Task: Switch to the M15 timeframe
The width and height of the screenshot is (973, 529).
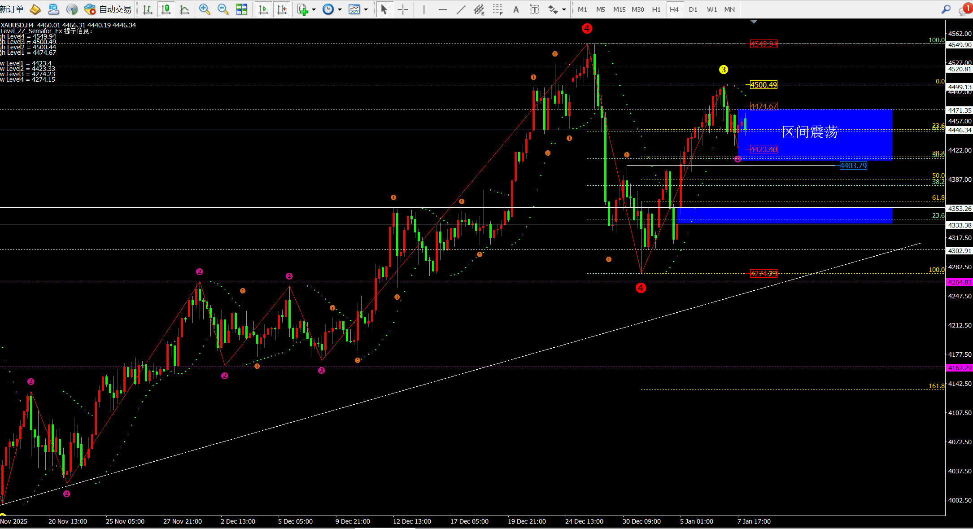Action: (x=619, y=9)
